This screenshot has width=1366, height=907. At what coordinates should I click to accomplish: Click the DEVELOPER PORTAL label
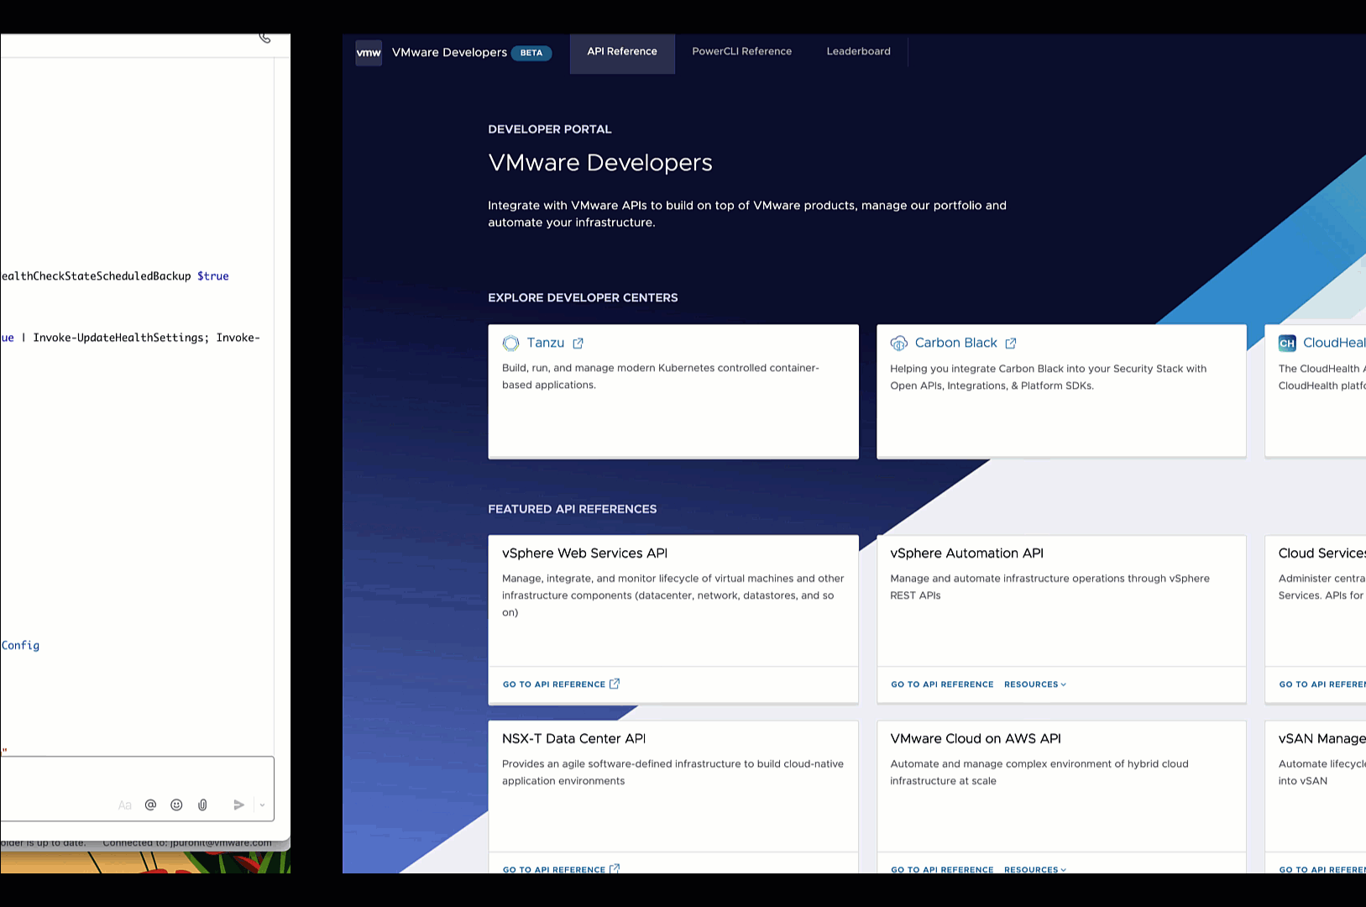pos(550,129)
